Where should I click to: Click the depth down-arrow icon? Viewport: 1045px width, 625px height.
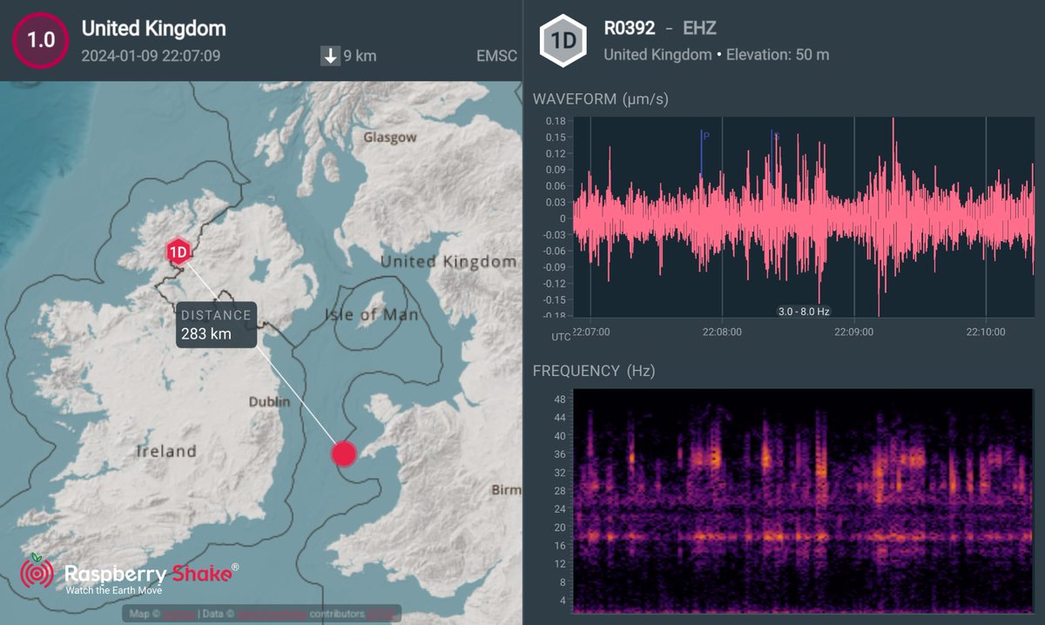click(331, 56)
